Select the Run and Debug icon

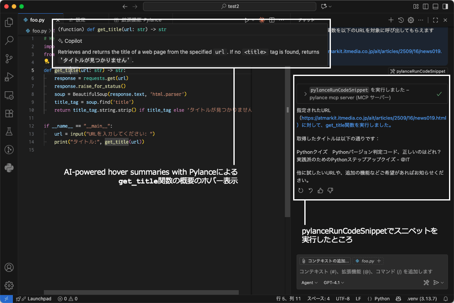pyautogui.click(x=9, y=77)
